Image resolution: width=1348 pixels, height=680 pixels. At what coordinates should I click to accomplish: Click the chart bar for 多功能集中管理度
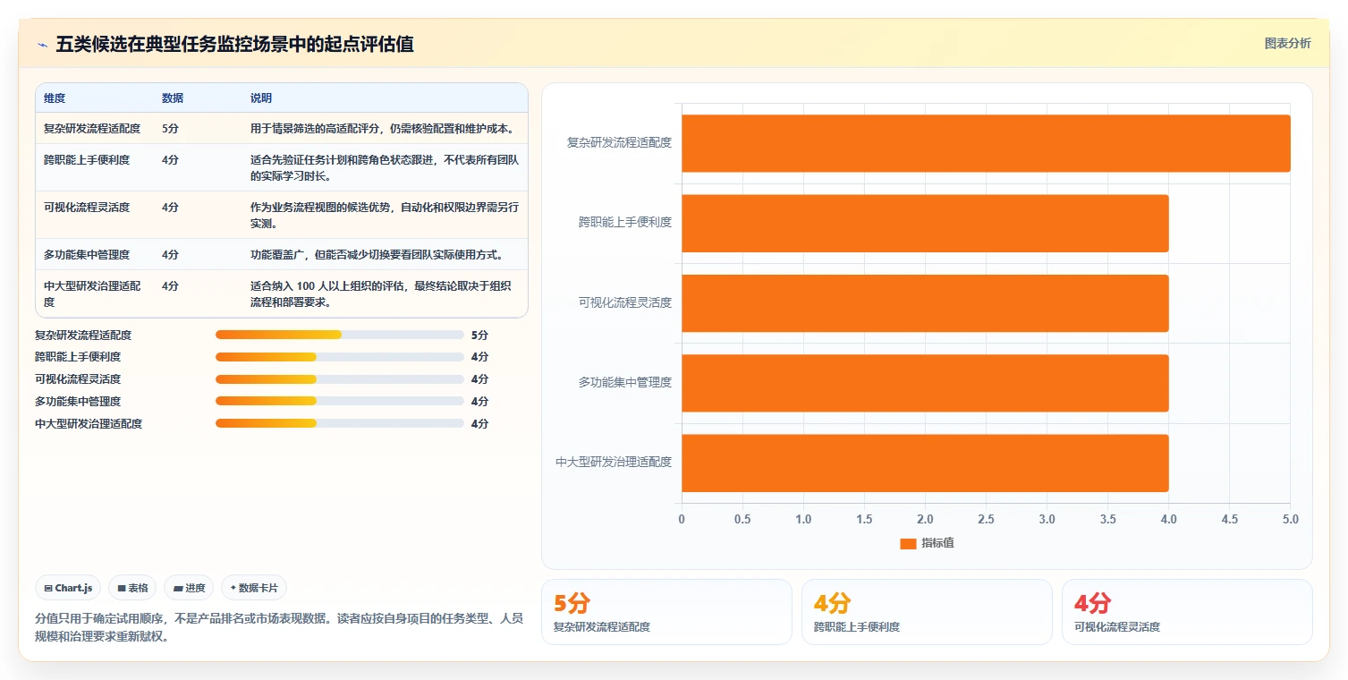[x=925, y=383]
